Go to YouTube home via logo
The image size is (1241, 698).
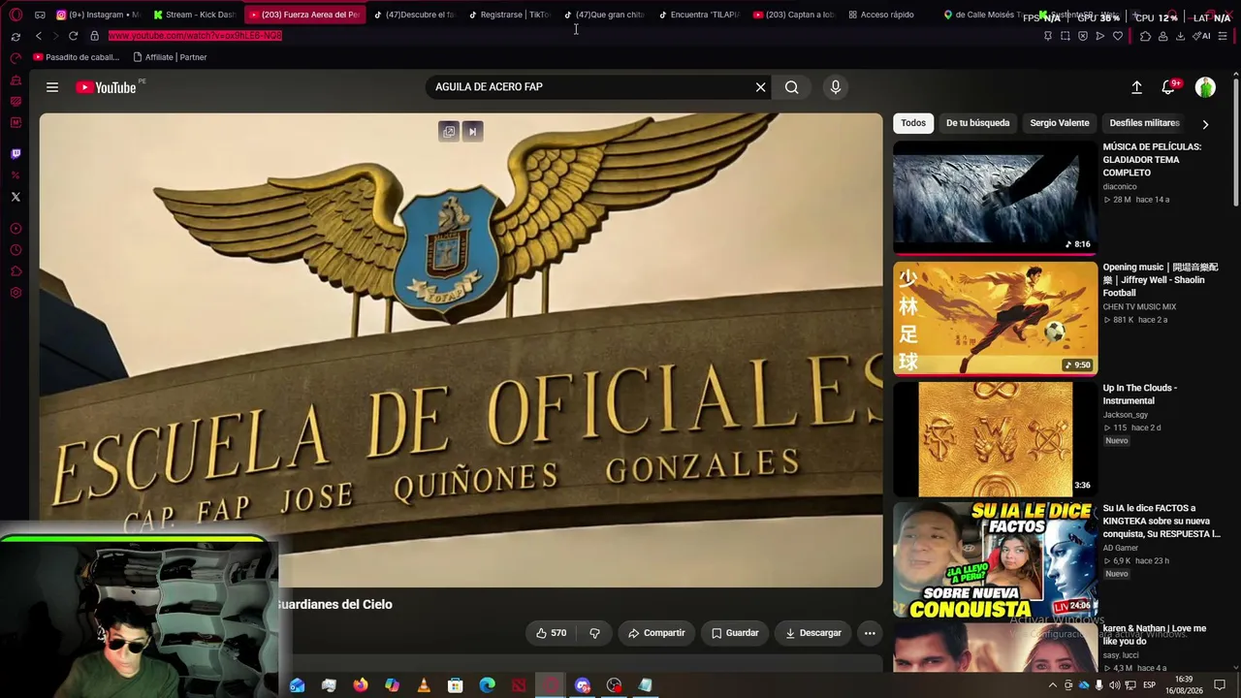coord(107,87)
